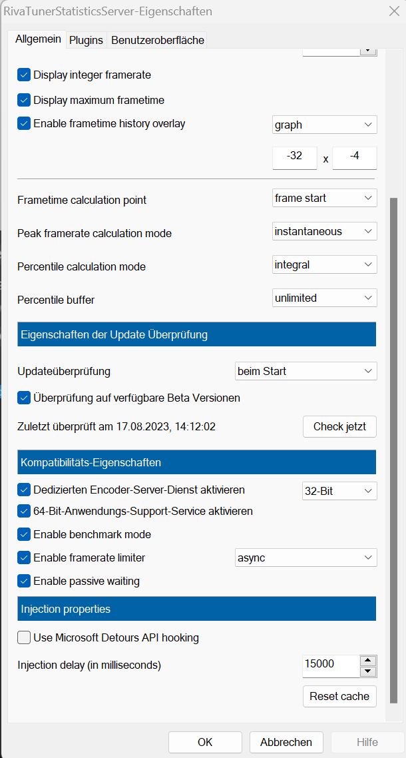Screen dimensions: 406x758
Task: Open the Benutzeroberfläche tab
Action: pos(157,41)
